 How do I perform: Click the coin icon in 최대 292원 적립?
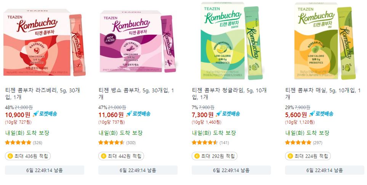(197, 156)
